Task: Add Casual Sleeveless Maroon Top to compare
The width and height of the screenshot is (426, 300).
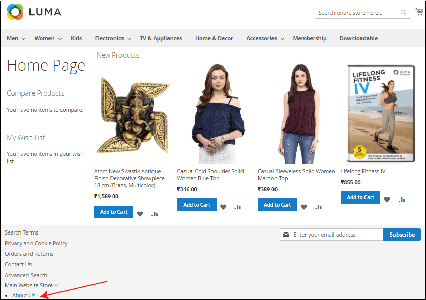Action: point(318,207)
